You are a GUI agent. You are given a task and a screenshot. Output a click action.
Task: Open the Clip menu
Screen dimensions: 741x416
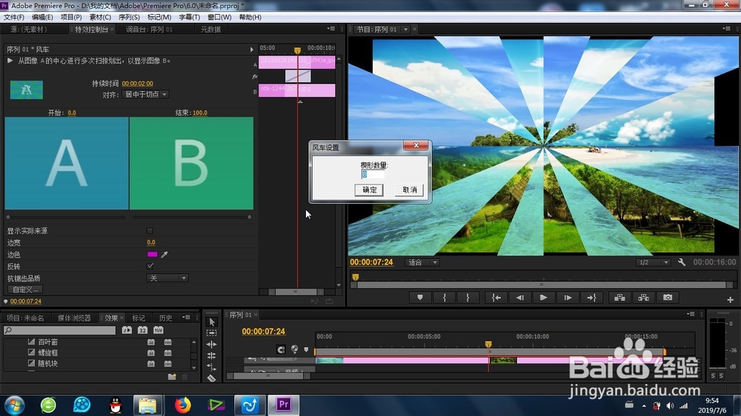click(x=100, y=17)
